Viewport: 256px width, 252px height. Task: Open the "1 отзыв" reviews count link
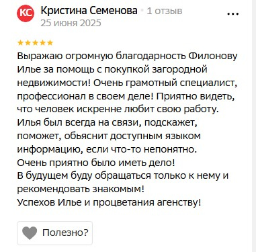[x=165, y=11]
